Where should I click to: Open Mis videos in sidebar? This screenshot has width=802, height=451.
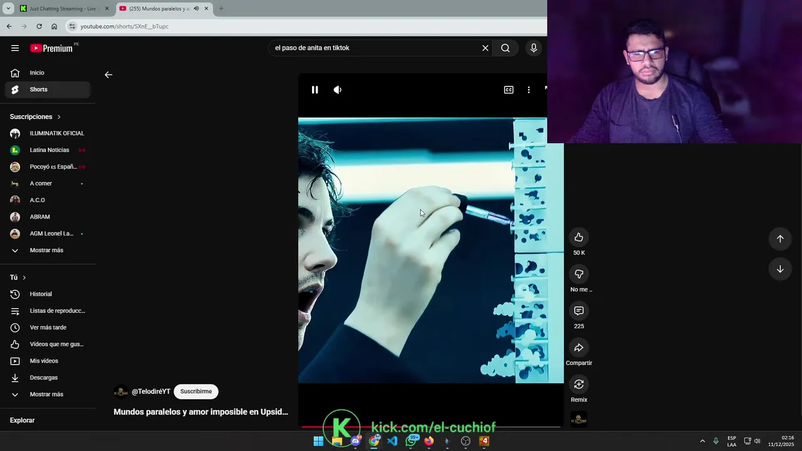pos(48,361)
